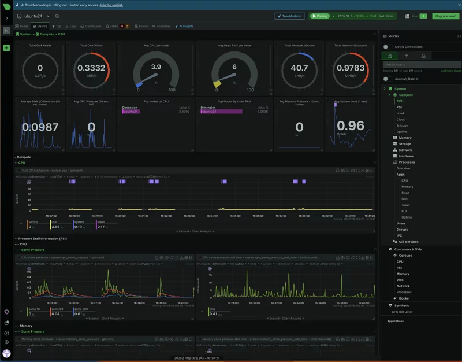This screenshot has width=462, height=362.
Task: Click the Upgrade now! button
Action: (x=445, y=16)
